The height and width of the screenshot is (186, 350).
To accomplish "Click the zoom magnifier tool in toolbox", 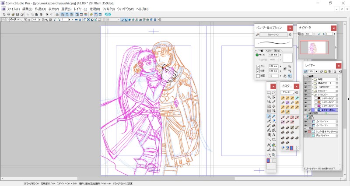I will 274,154.
